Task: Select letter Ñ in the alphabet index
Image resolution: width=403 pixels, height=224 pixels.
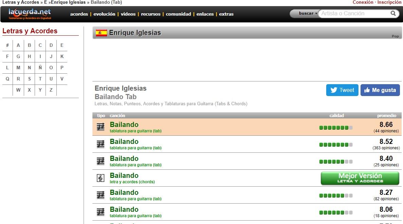Action: pyautogui.click(x=40, y=68)
